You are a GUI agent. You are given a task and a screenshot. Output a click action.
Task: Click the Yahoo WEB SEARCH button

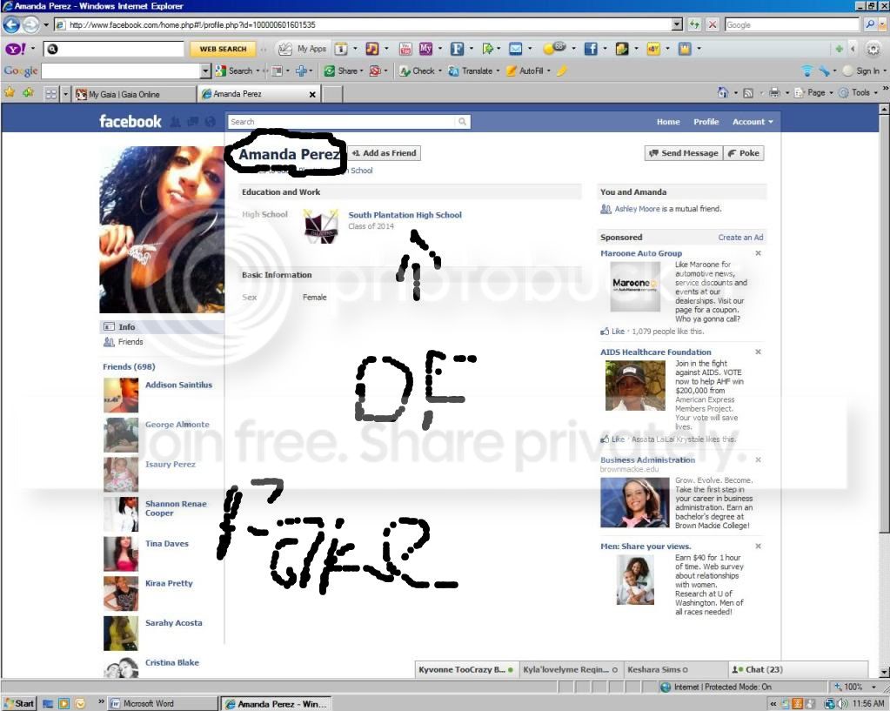click(223, 49)
